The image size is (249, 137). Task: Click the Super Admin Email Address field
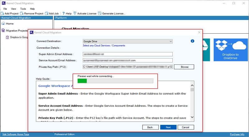(128, 54)
